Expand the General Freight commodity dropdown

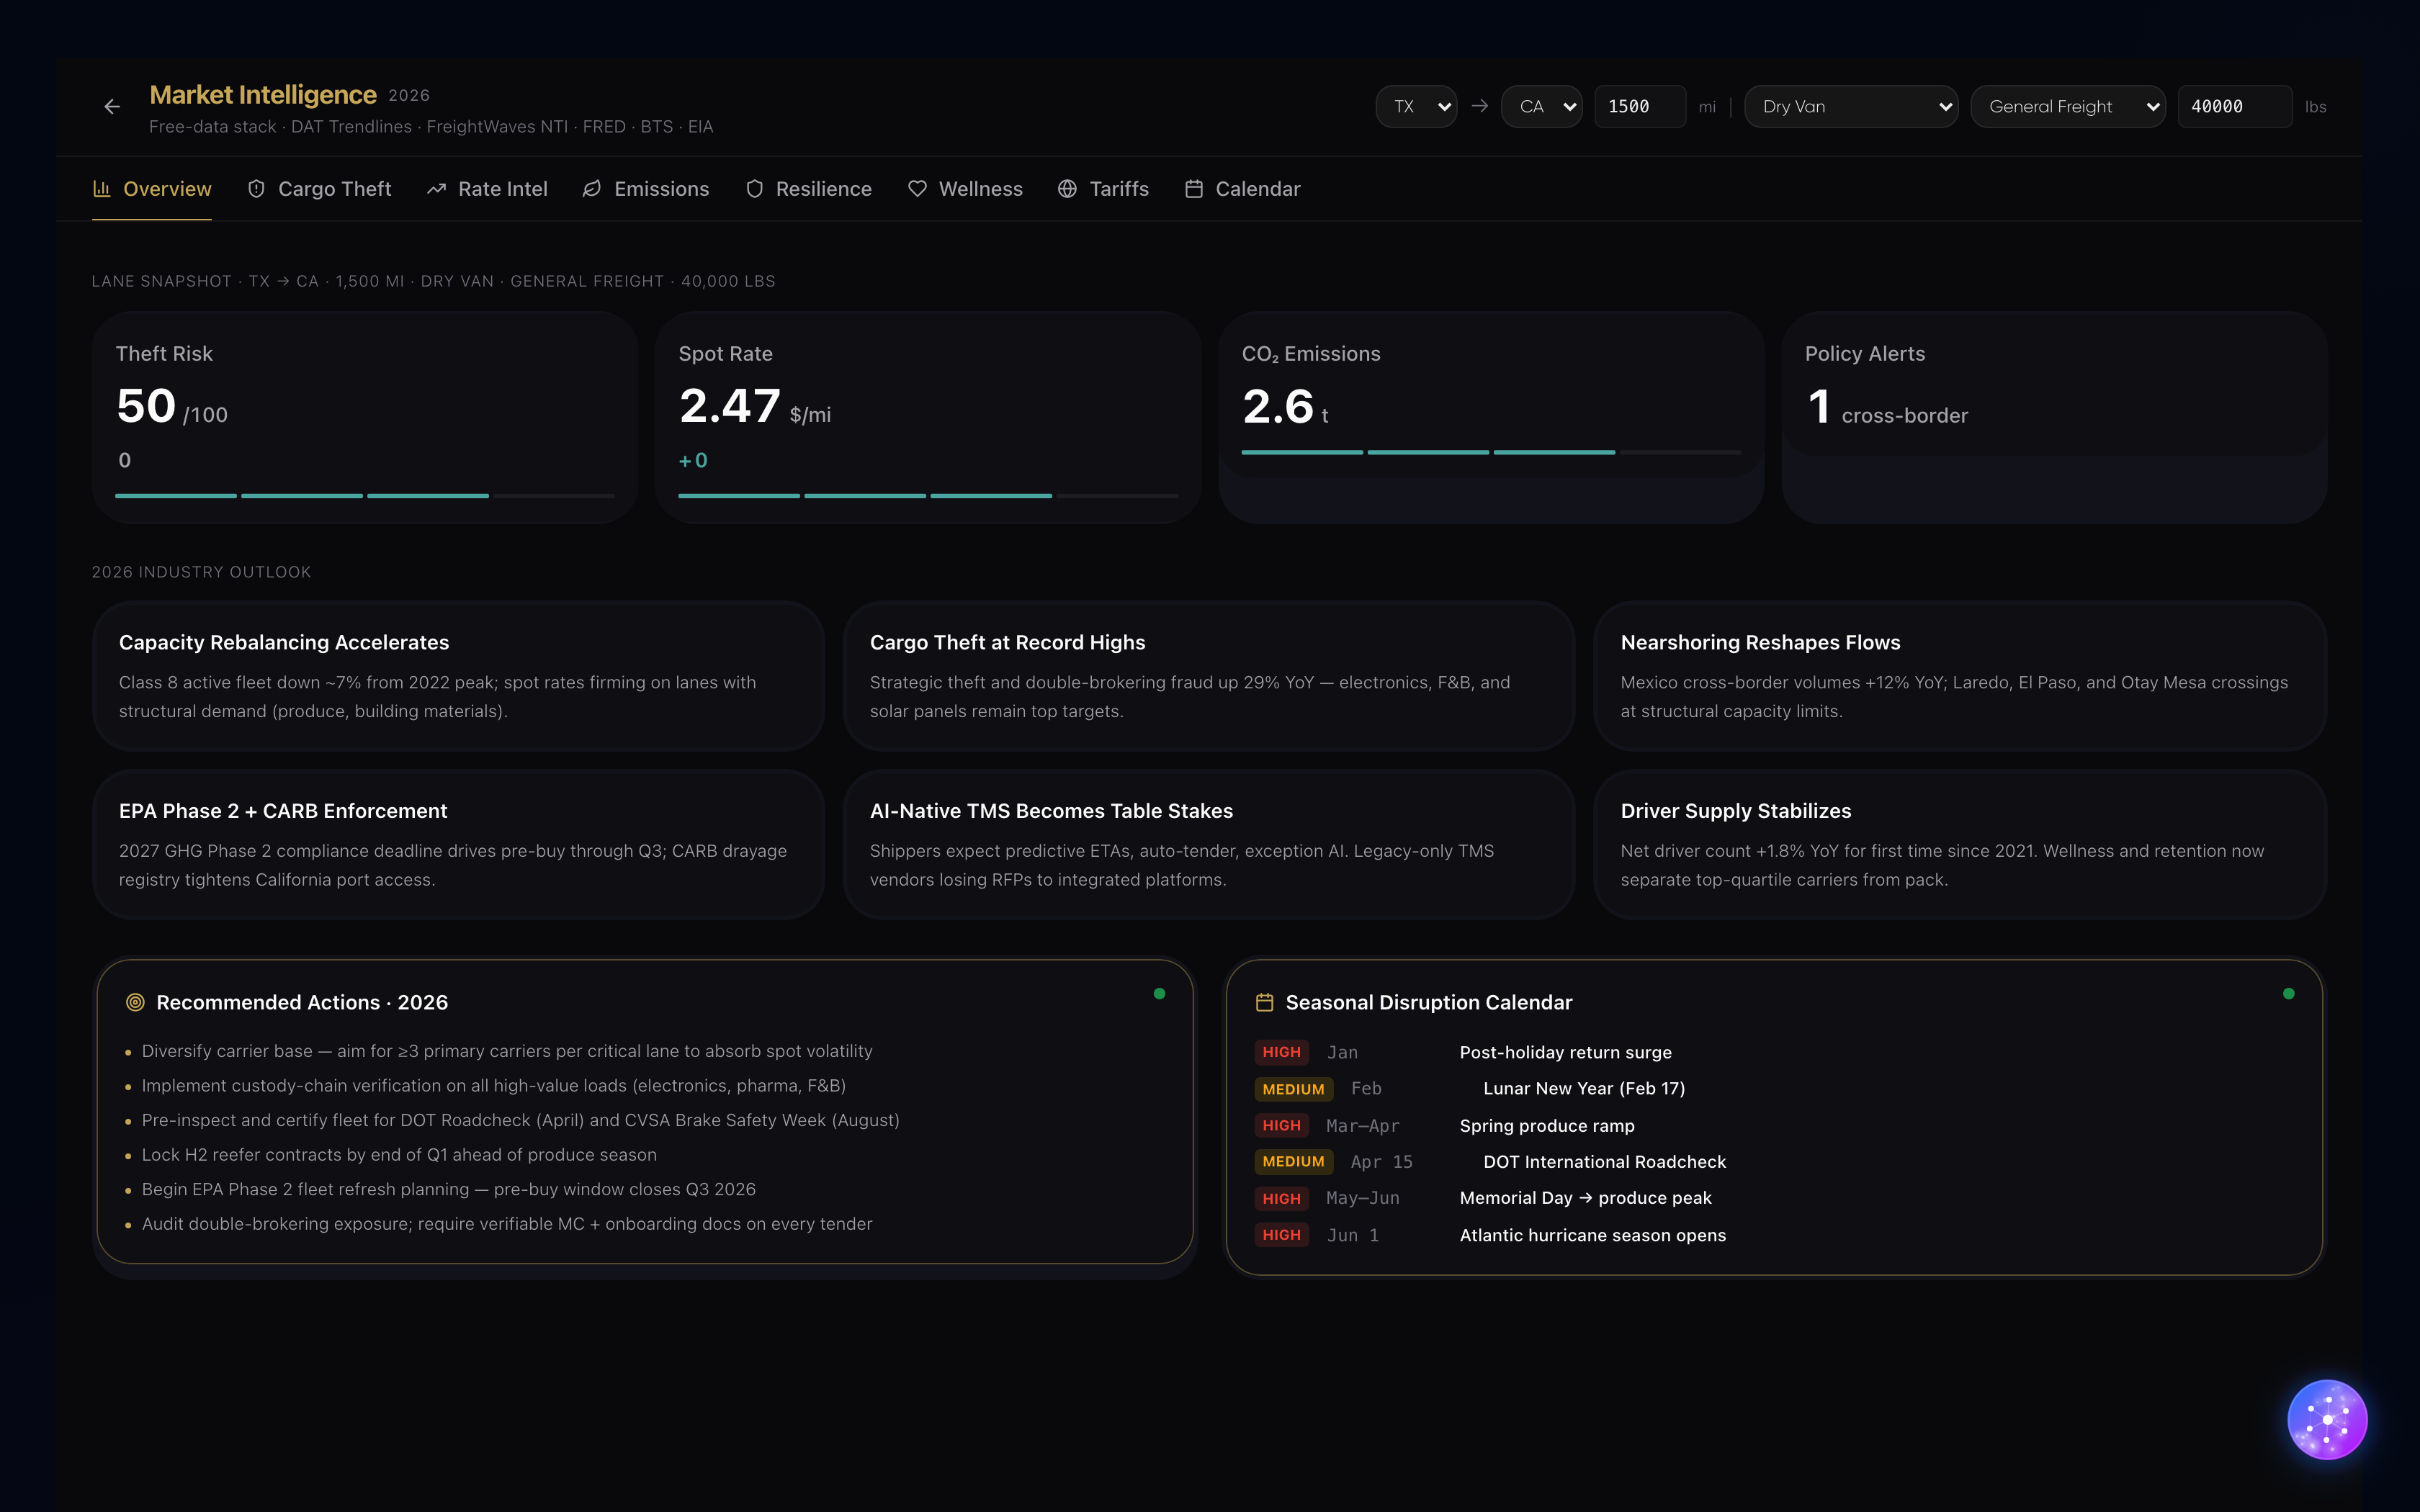[2067, 107]
